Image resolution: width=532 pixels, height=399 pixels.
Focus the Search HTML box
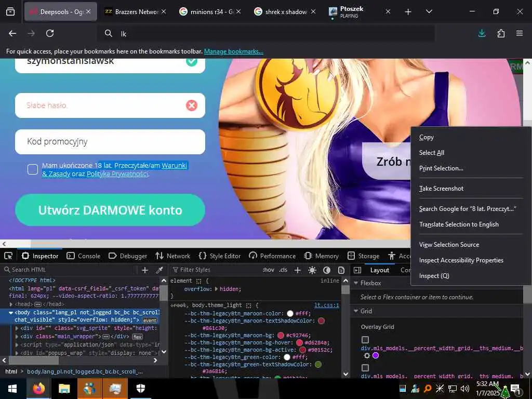(70, 270)
